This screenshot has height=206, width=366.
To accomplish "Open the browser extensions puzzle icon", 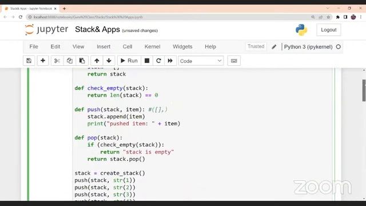I will (338, 17).
